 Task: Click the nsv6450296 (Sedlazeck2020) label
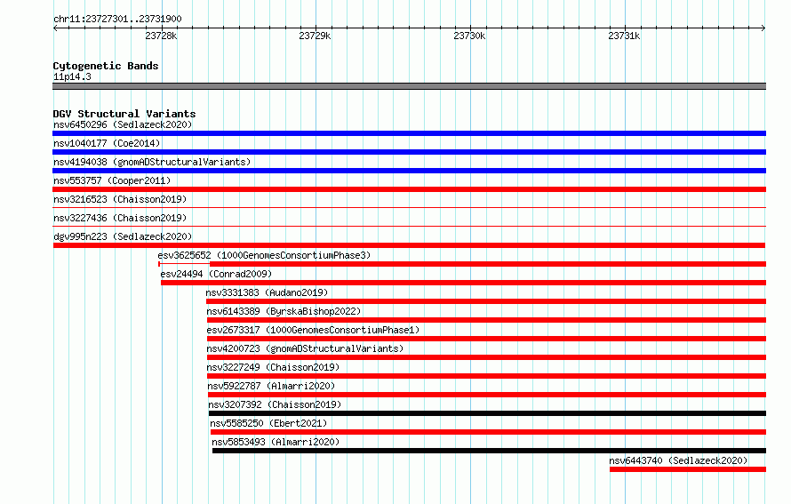(x=123, y=124)
